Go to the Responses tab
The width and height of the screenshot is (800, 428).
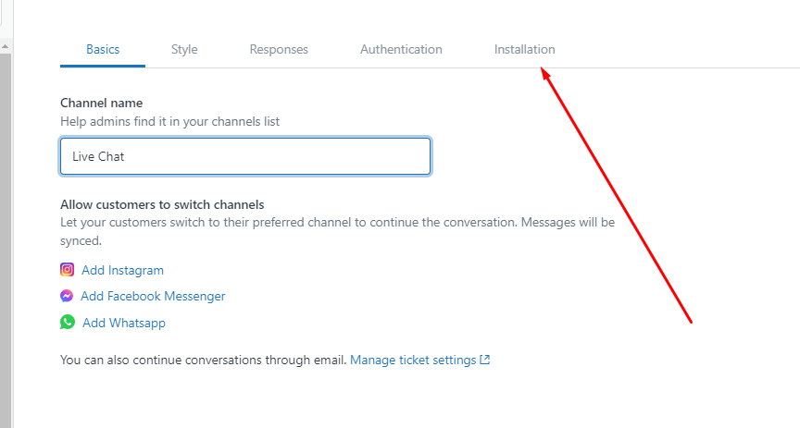tap(279, 50)
